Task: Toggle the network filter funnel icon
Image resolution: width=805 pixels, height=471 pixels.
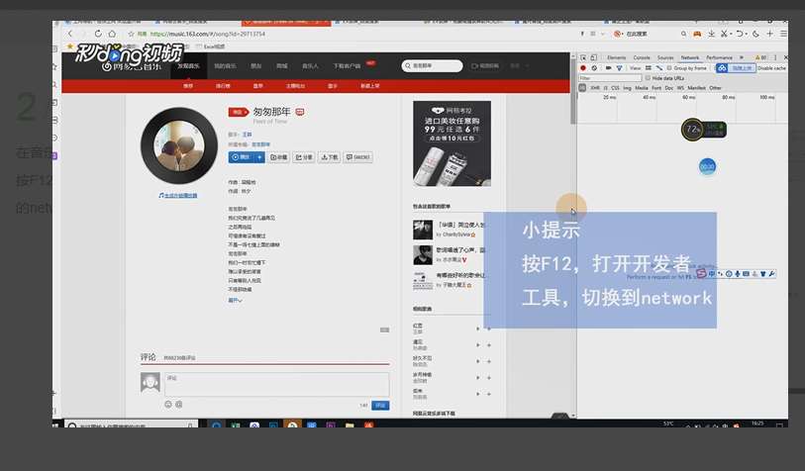Action: [x=619, y=67]
